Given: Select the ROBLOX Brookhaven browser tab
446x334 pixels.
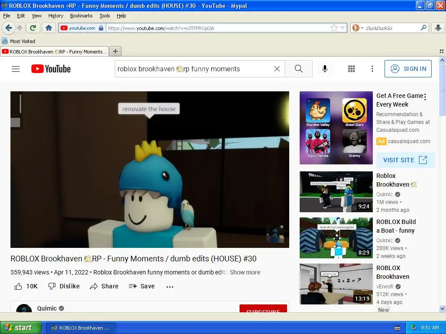Looking at the screenshot, I should point(54,52).
